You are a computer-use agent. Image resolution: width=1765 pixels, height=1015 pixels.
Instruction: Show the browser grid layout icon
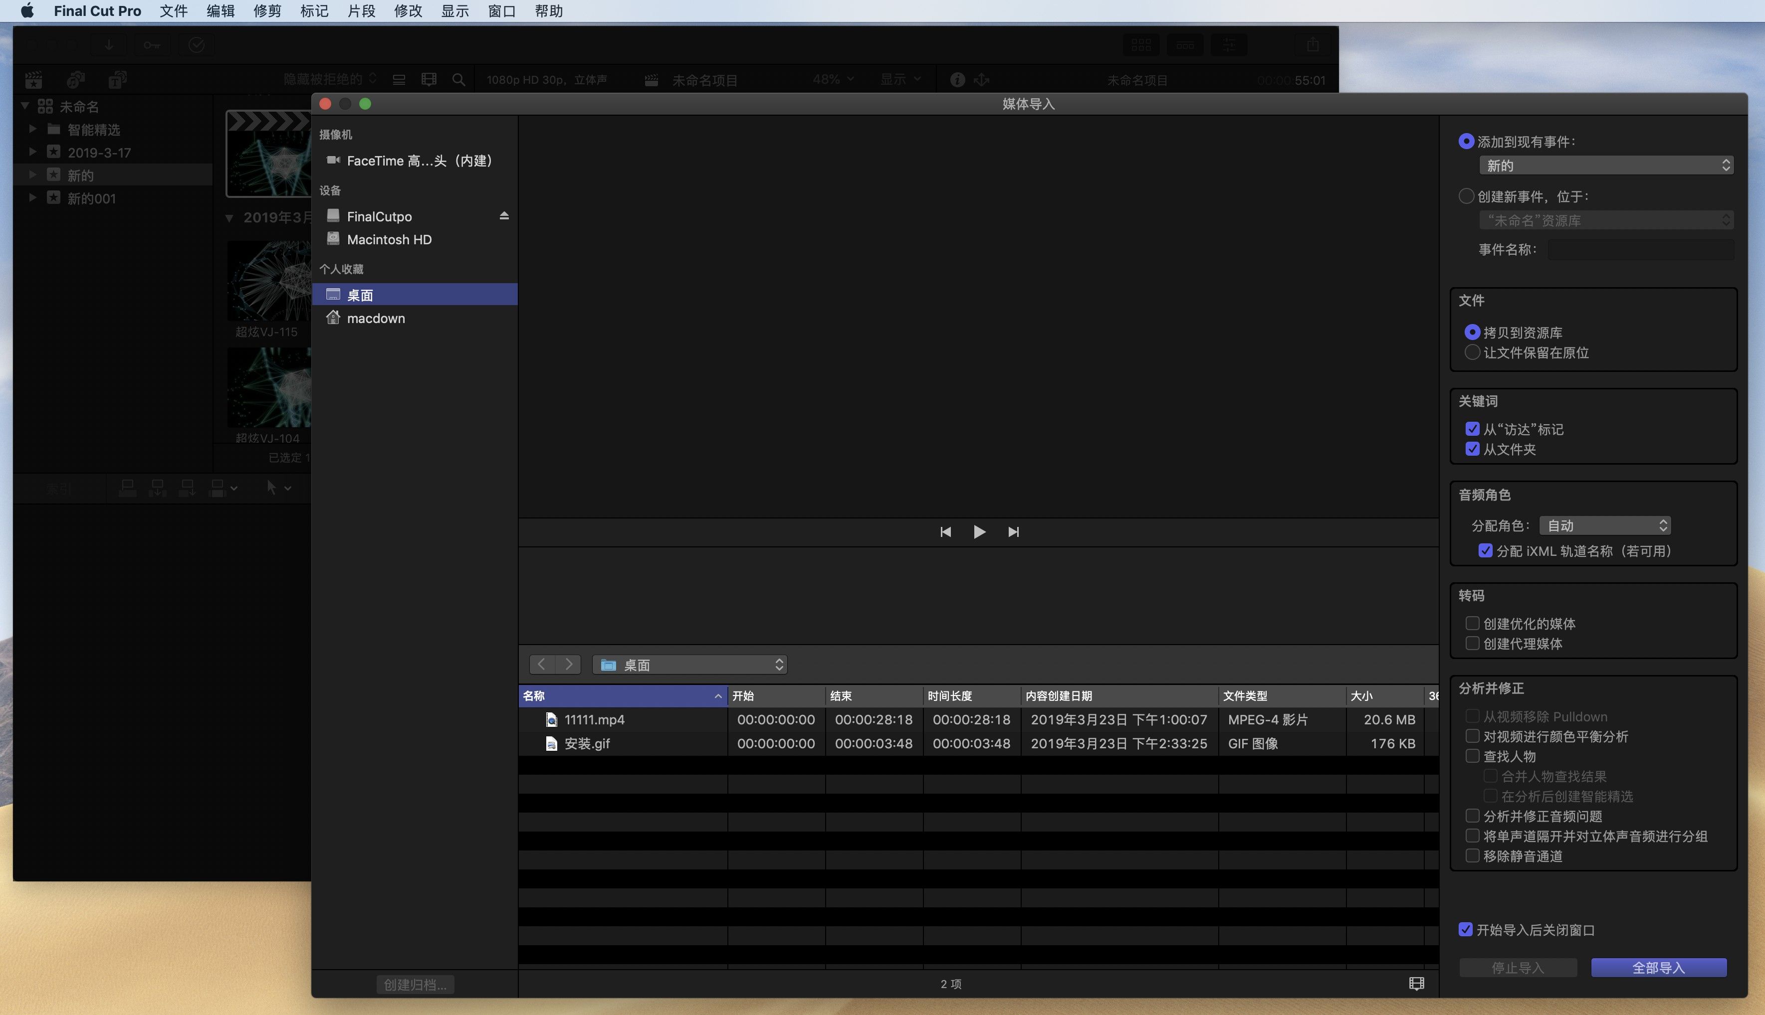click(x=1141, y=44)
